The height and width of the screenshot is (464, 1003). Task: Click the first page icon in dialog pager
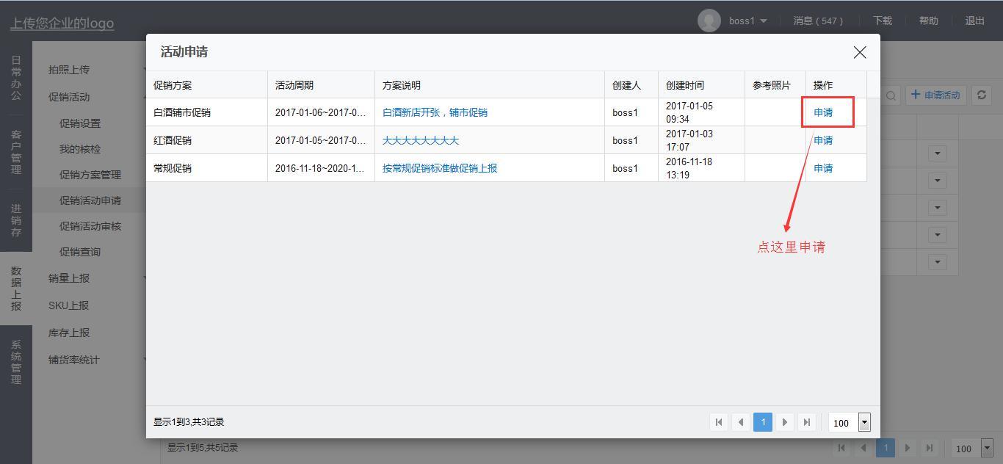719,422
